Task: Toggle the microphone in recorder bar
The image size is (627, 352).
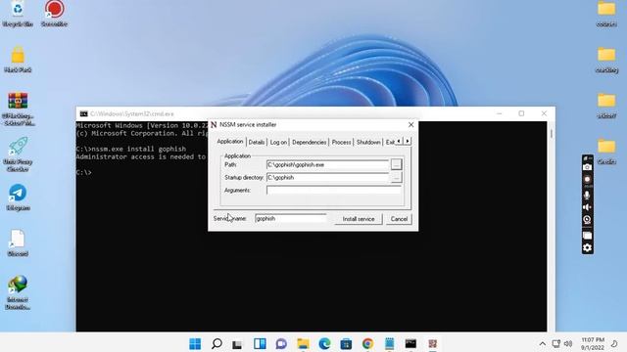Action: tap(587, 195)
